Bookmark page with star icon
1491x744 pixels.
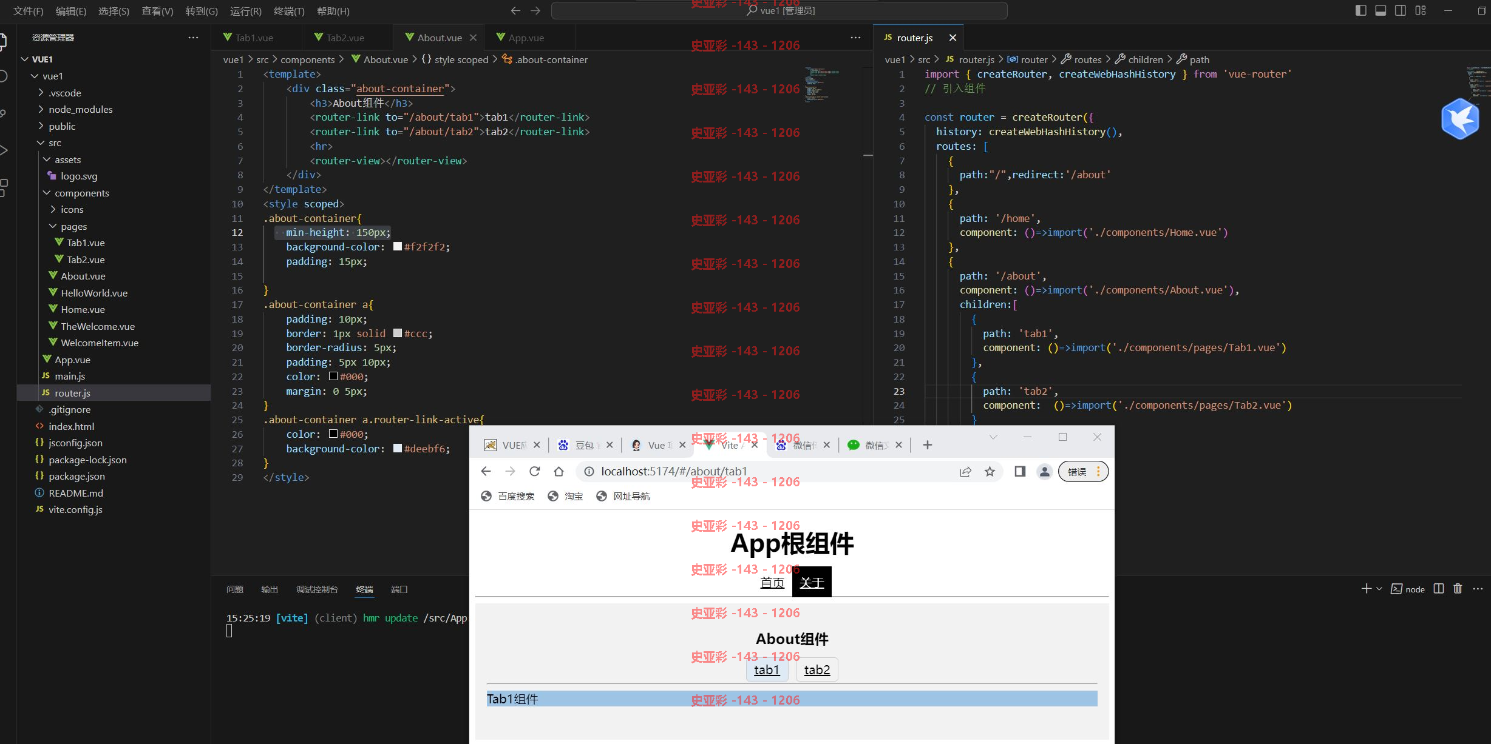[990, 472]
